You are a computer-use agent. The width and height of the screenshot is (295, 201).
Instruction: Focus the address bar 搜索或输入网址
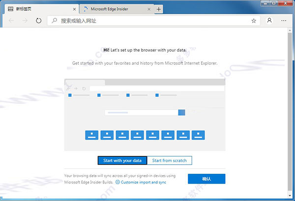[154, 21]
